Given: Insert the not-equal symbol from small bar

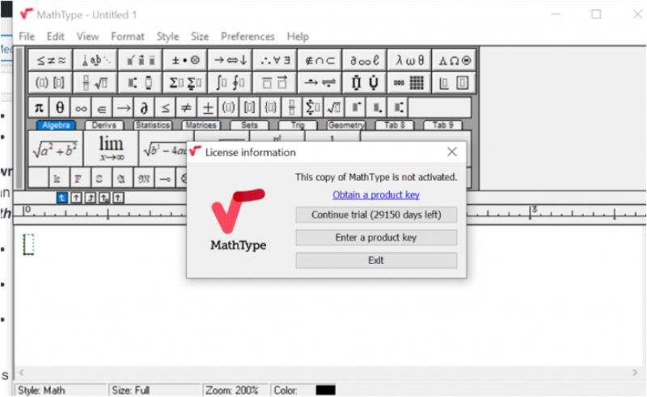Looking at the screenshot, I should 186,108.
